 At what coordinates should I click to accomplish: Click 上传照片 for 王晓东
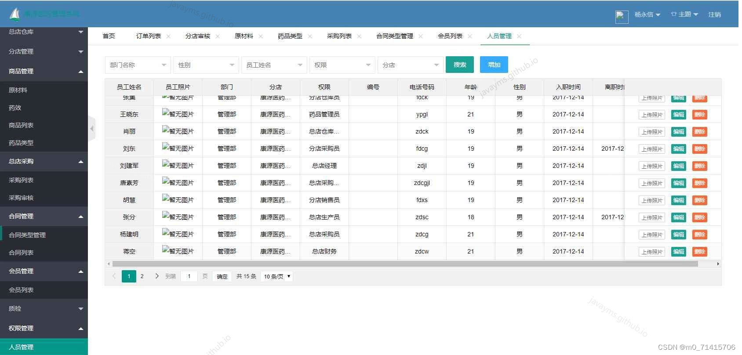(x=651, y=115)
